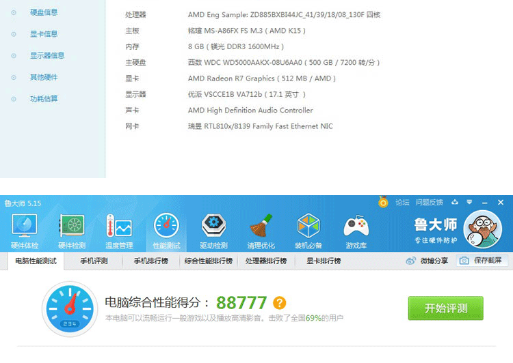The width and height of the screenshot is (513, 363).
Task: Switch to 显卡排行榜 tab
Action: (324, 261)
